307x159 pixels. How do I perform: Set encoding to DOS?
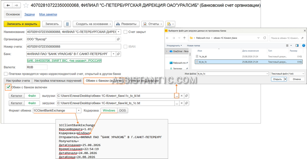(123, 110)
